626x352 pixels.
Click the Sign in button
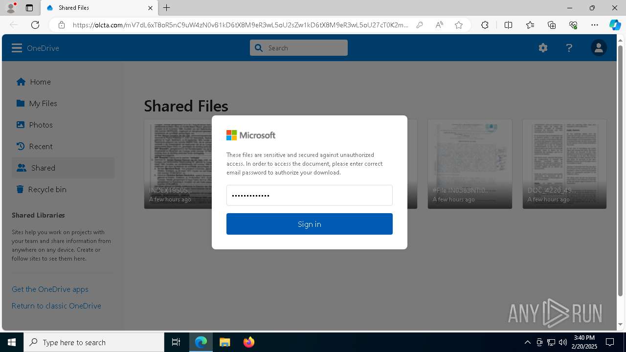coord(310,224)
